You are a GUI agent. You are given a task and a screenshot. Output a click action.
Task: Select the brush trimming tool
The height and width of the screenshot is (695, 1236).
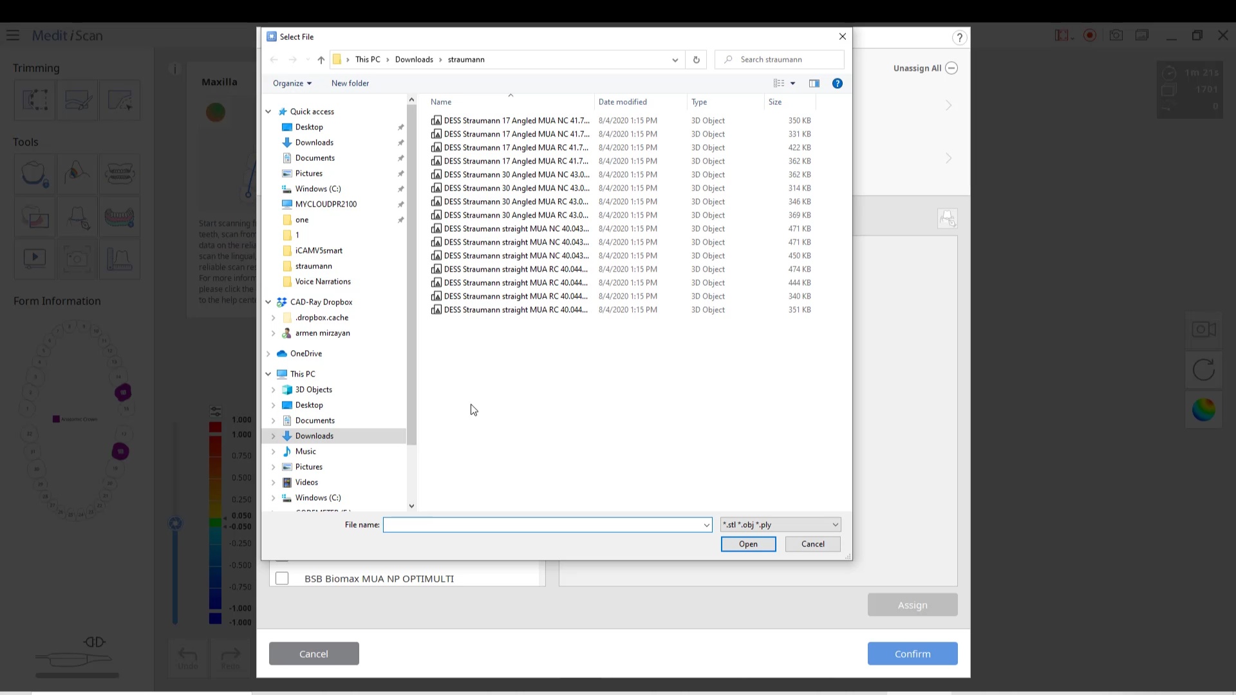(x=77, y=100)
